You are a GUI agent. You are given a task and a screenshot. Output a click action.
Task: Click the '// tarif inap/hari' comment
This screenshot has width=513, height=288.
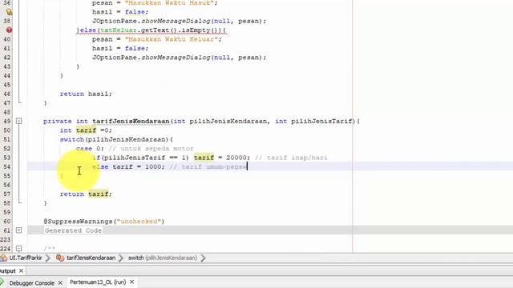coord(291,158)
